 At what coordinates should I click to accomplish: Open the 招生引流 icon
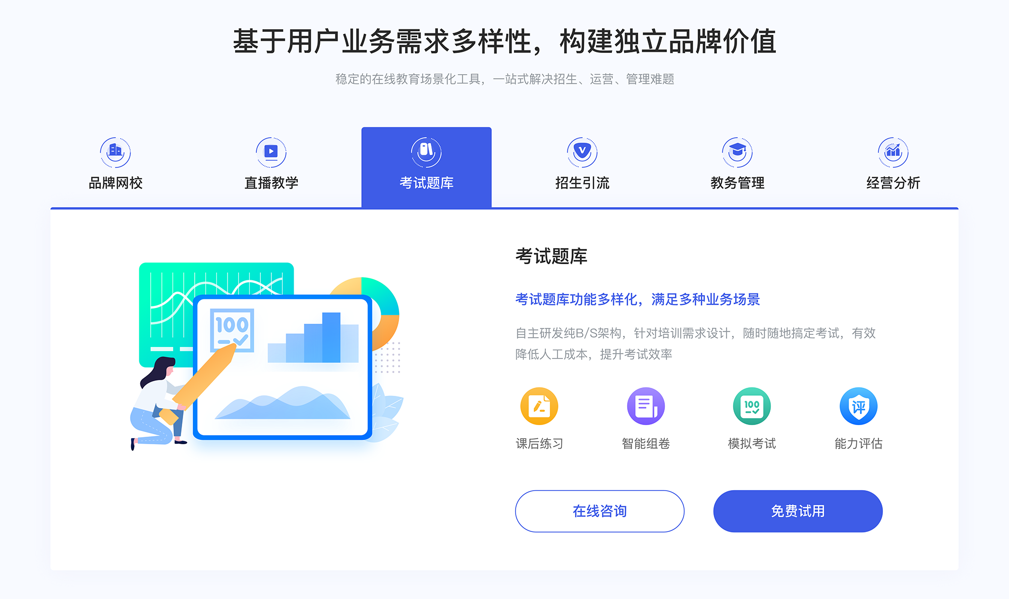577,150
